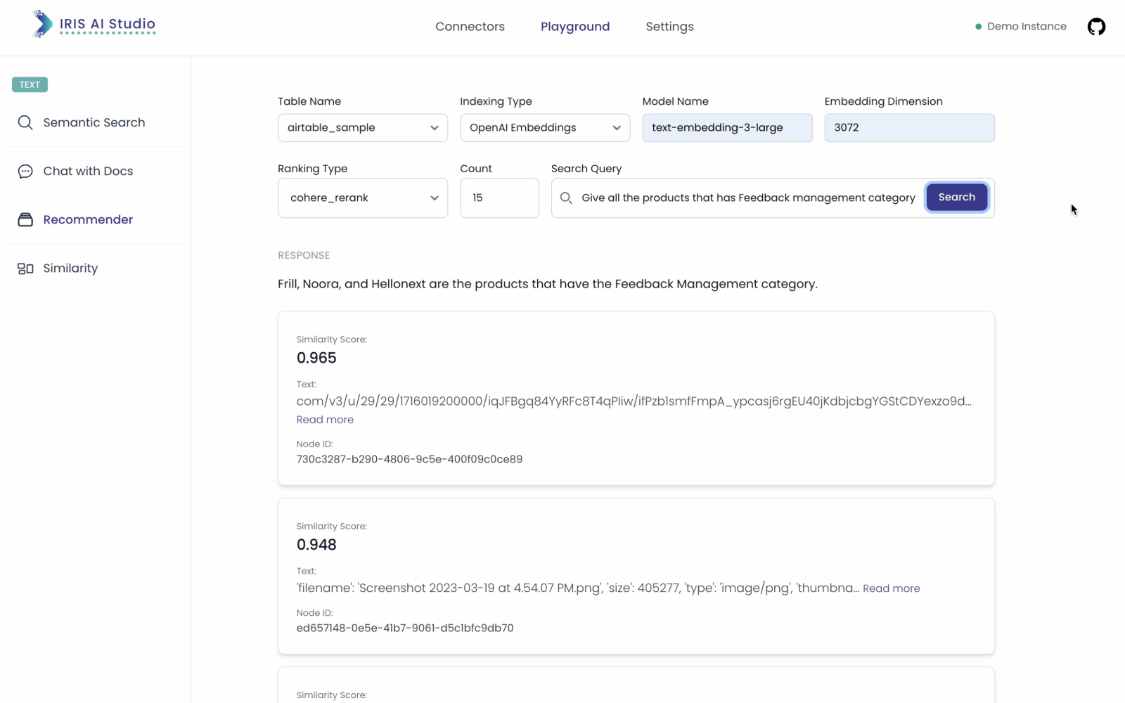Screen dimensions: 1125x703
Task: Open the GitHub repository icon
Action: [x=1096, y=27]
